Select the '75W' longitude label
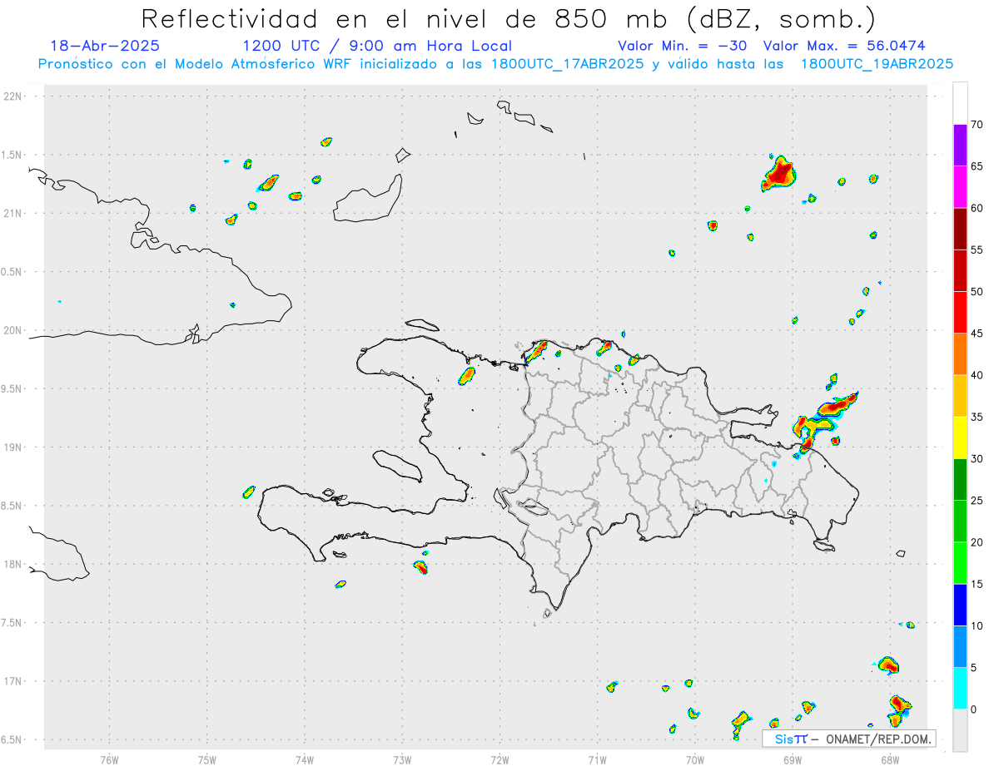Viewport: 999px width, 771px height. [x=207, y=759]
